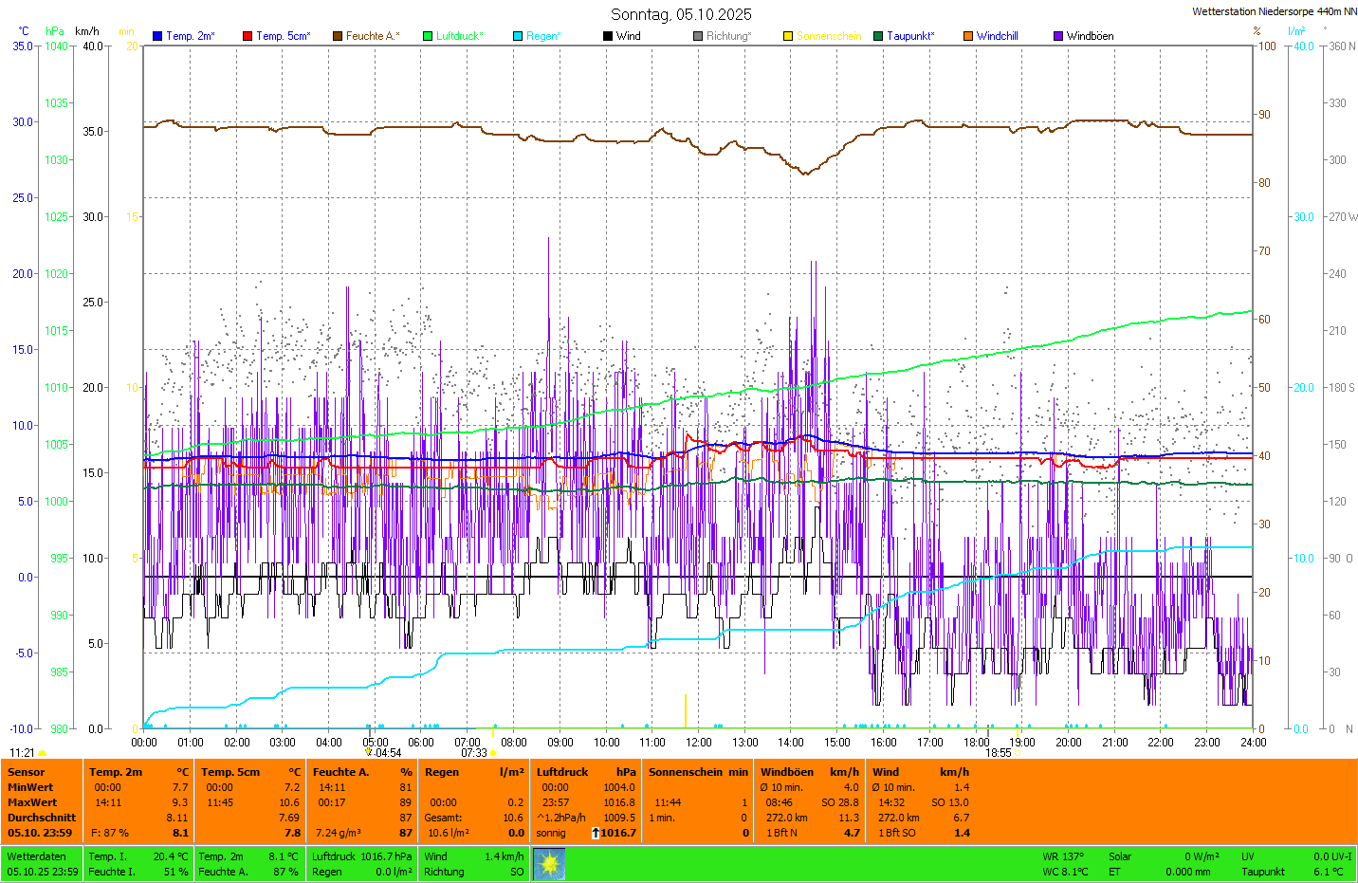Click the sunrise marker at 07:33
Viewport: 1358px width, 883px height.
click(493, 753)
